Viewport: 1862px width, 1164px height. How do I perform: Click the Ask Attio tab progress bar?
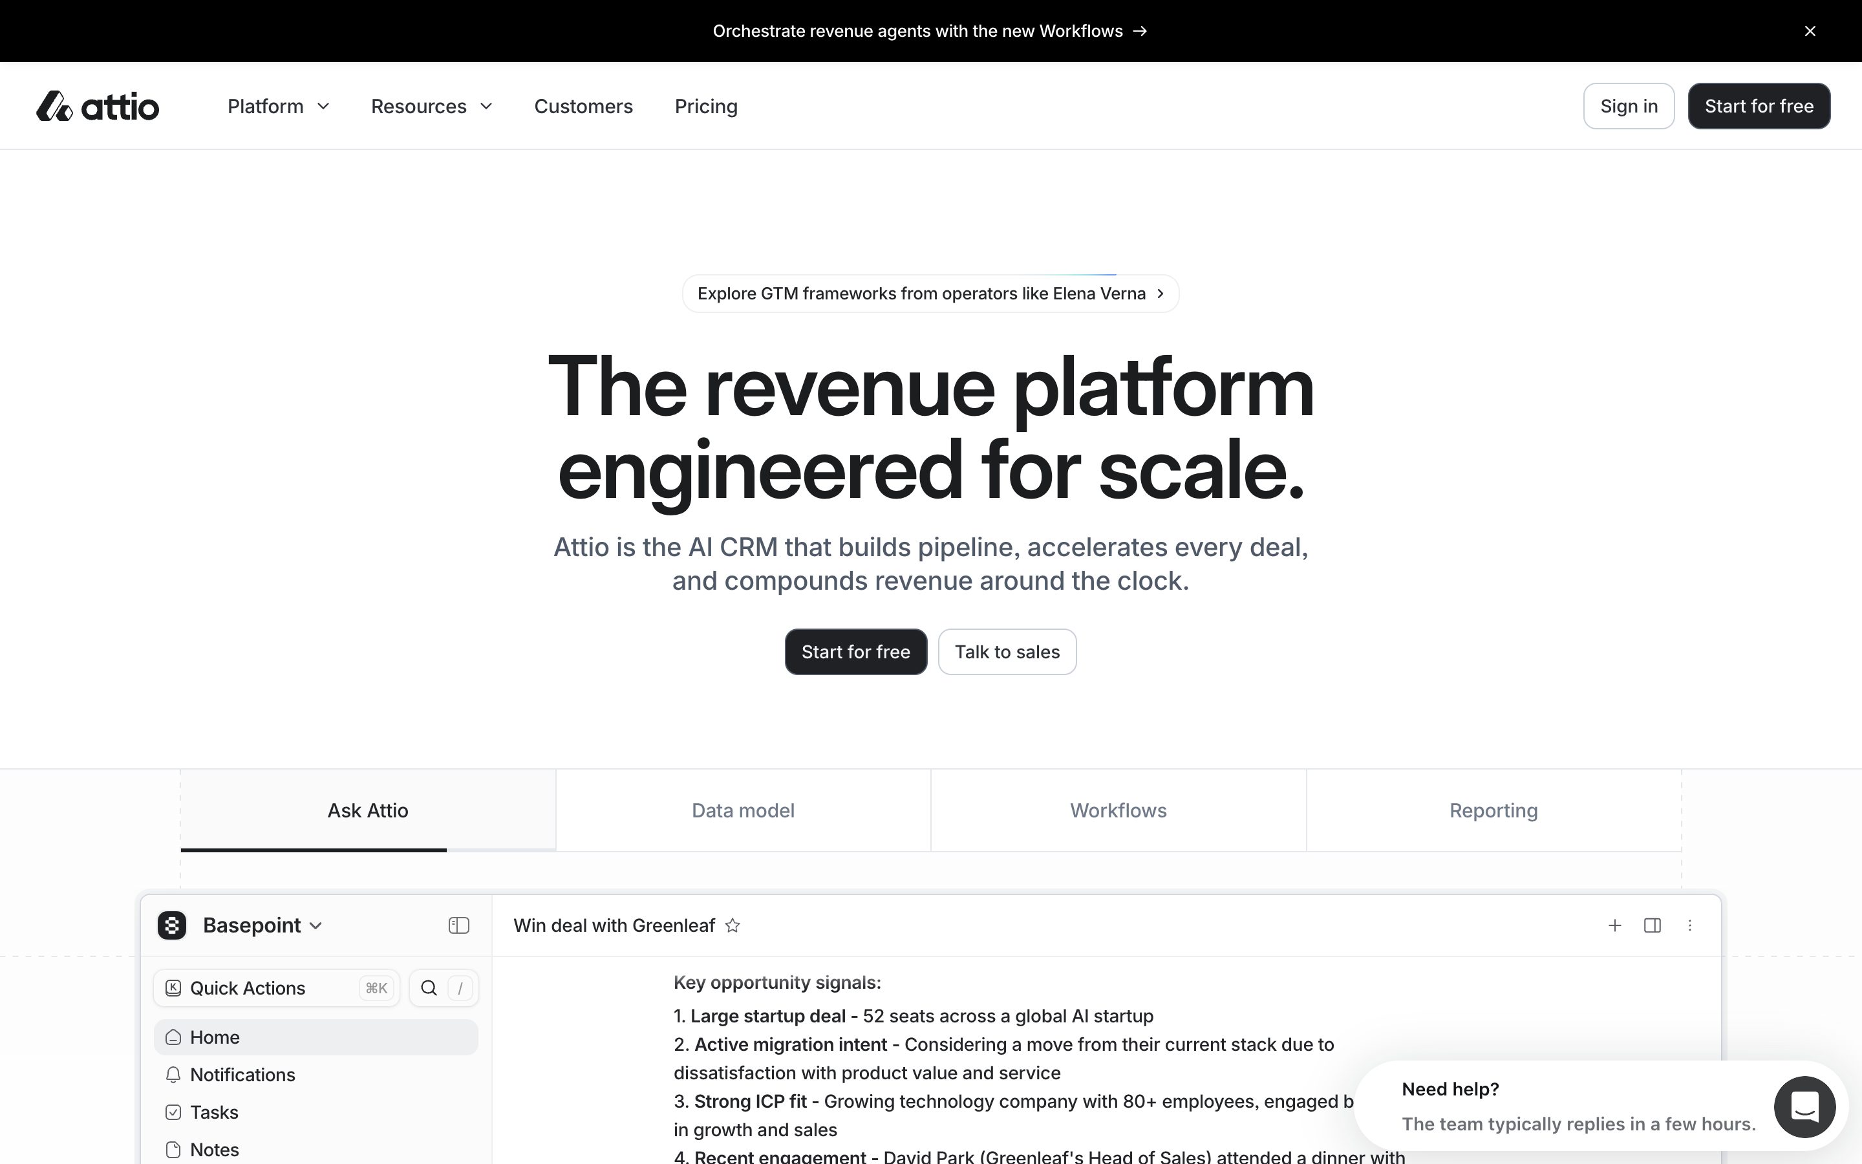pos(368,850)
